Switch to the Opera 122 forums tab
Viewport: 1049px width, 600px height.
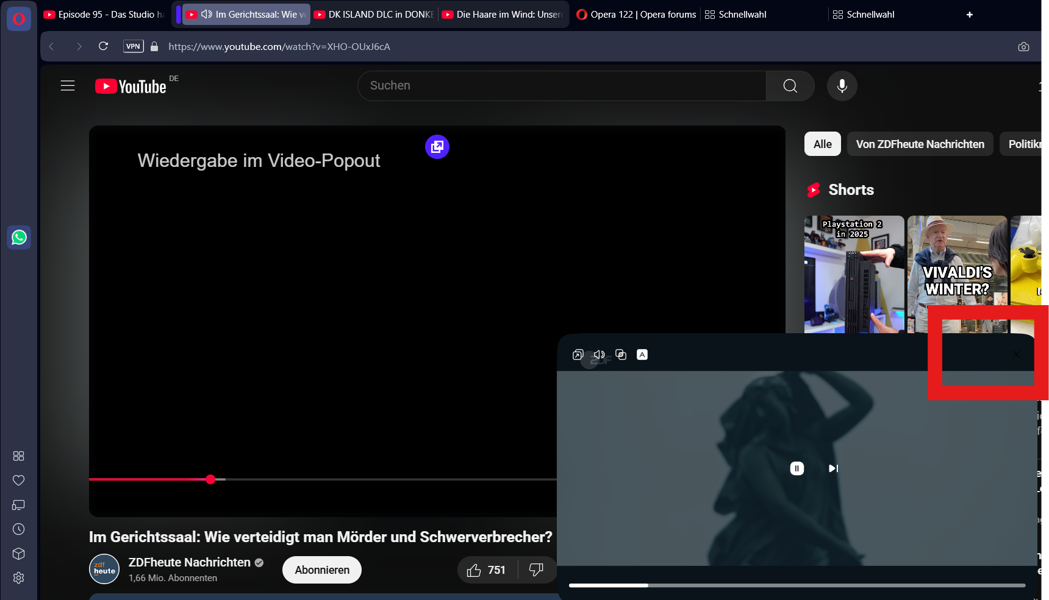point(636,15)
